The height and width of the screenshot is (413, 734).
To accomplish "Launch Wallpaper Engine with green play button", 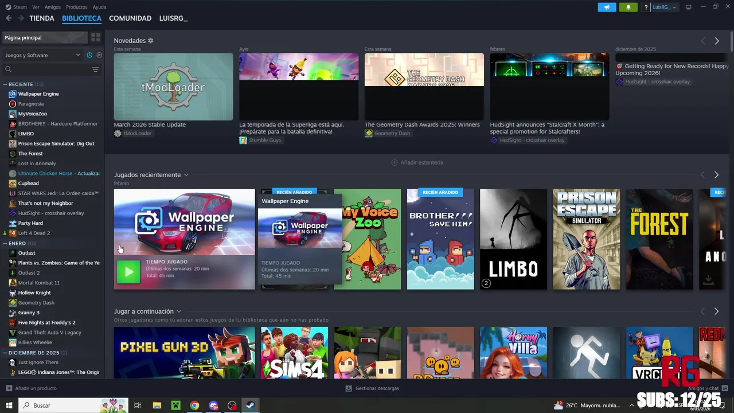I will [x=128, y=272].
